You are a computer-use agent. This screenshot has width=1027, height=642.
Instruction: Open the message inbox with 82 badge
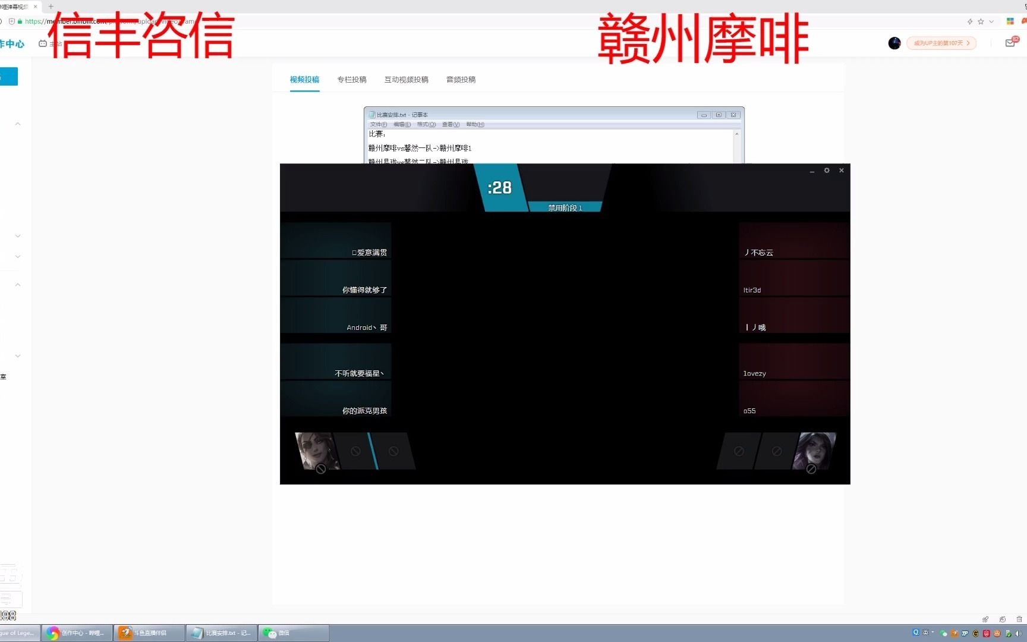(x=1010, y=43)
